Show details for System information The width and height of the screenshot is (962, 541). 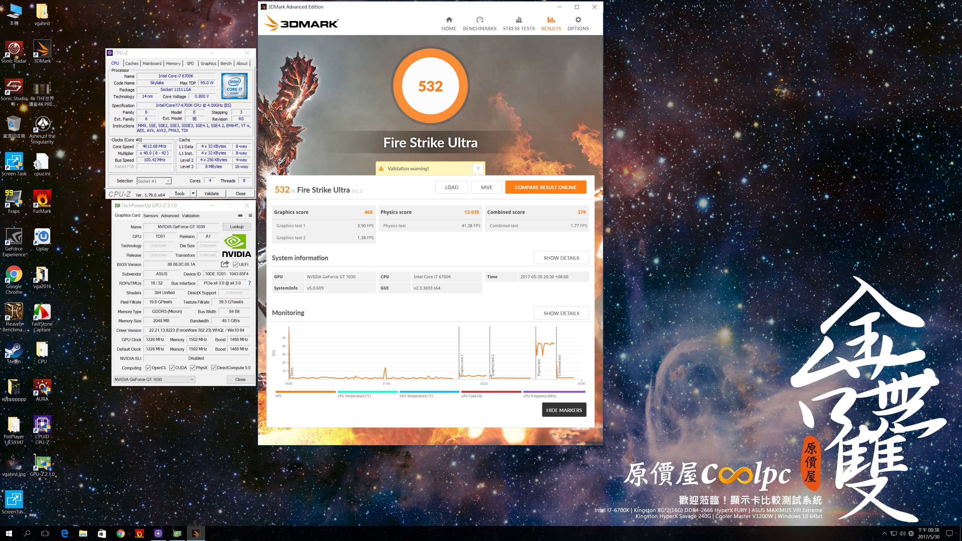coord(561,258)
